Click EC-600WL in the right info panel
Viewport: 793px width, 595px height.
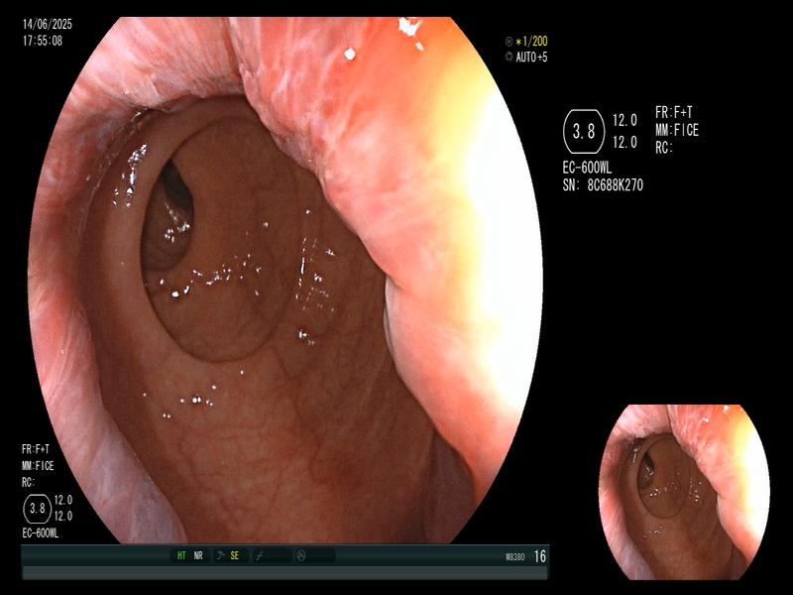tap(587, 168)
